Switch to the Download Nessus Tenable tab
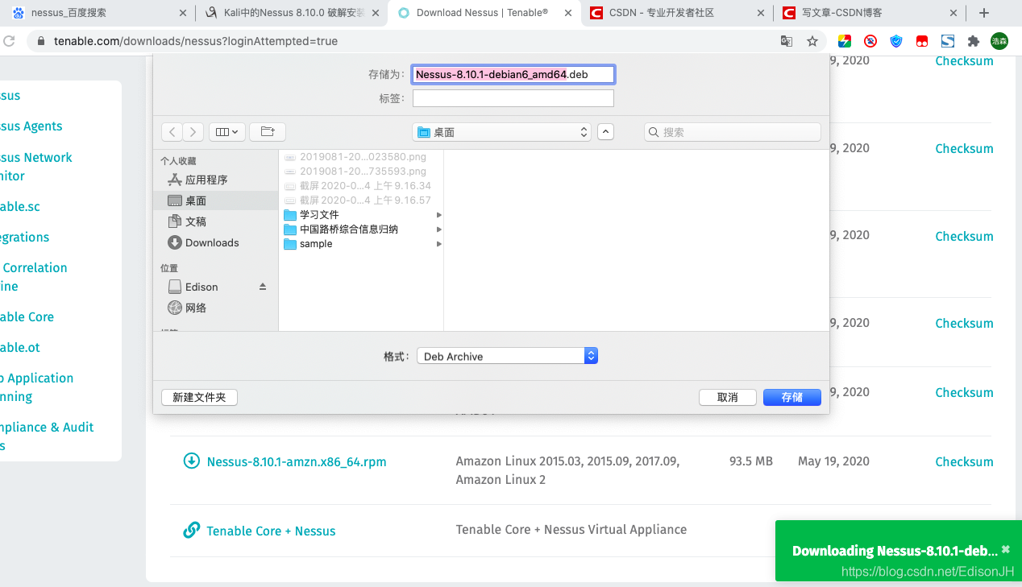 484,13
